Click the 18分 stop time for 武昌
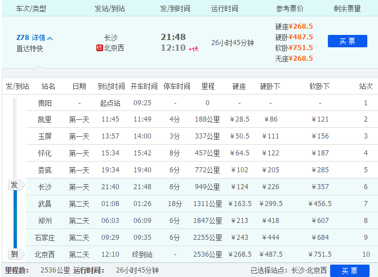The image size is (378, 277). click(175, 204)
